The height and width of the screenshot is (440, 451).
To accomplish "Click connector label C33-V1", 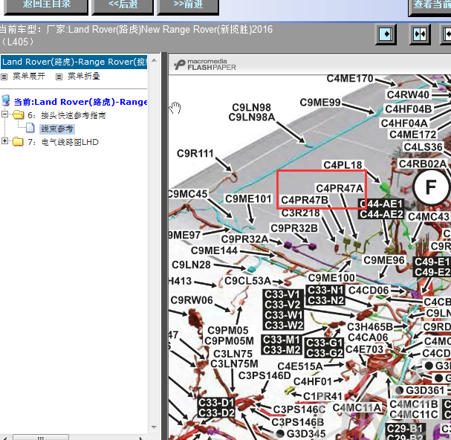I will pyautogui.click(x=282, y=294).
